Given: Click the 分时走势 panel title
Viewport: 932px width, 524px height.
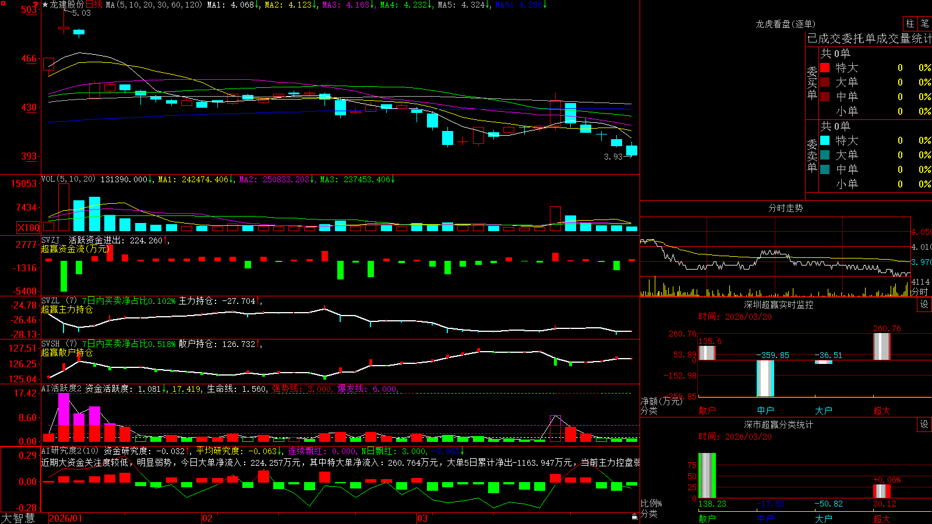Looking at the screenshot, I should 786,208.
